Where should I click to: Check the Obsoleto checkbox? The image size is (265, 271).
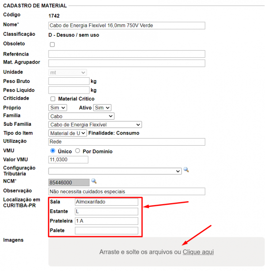[52, 45]
